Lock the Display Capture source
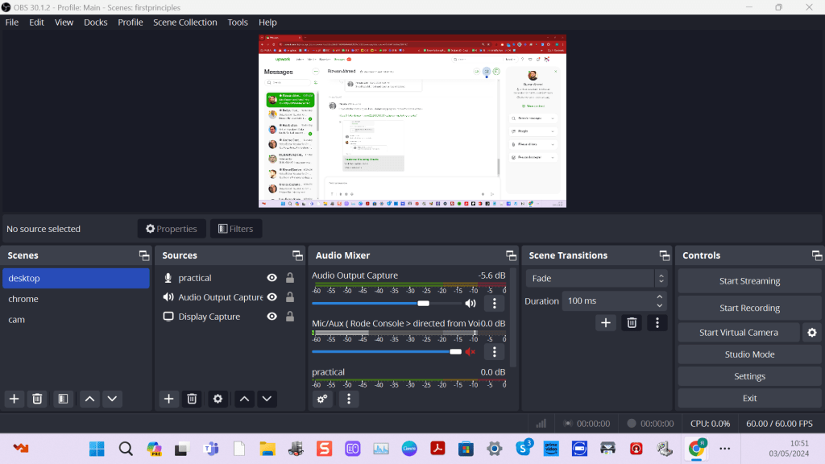 [x=290, y=317]
